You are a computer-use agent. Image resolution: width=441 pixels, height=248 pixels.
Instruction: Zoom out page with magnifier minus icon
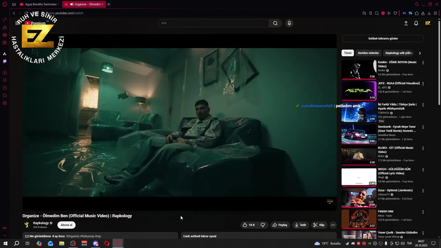[x=364, y=13]
